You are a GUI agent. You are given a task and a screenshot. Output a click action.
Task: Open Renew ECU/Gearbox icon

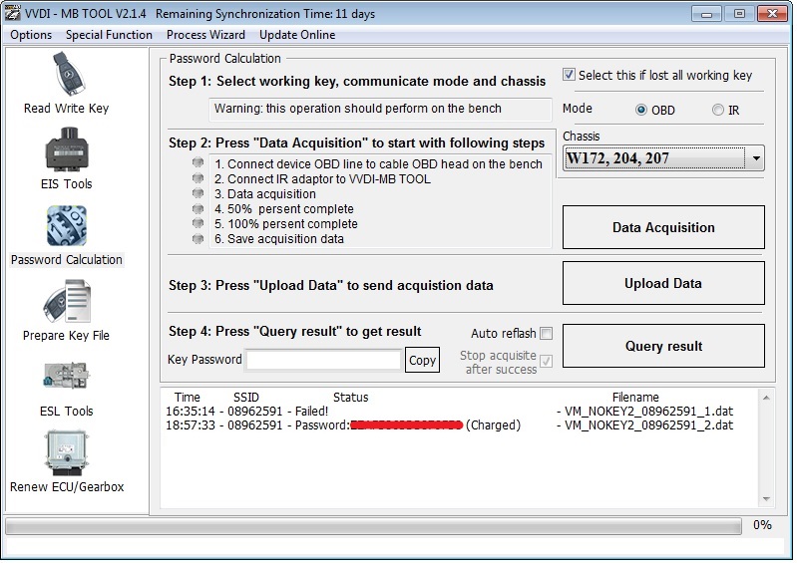[x=67, y=452]
